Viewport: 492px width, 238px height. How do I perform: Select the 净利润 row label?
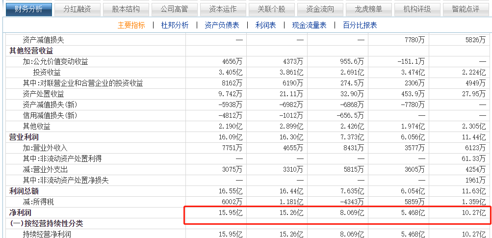coord(20,212)
